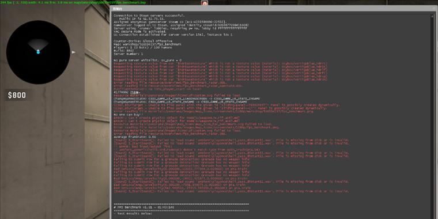Select 'Connection to Steam servers successful' line
The height and width of the screenshot is (219, 438).
[x=149, y=16]
